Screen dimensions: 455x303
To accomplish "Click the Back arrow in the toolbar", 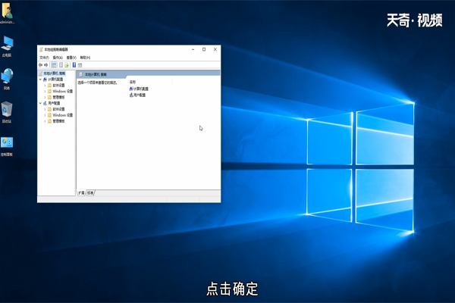I will click(40, 65).
